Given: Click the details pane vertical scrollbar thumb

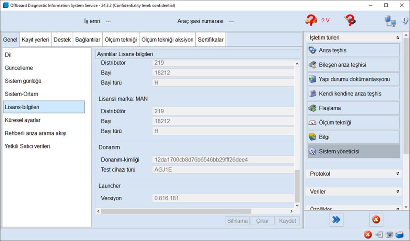Looking at the screenshot, I should (297, 186).
